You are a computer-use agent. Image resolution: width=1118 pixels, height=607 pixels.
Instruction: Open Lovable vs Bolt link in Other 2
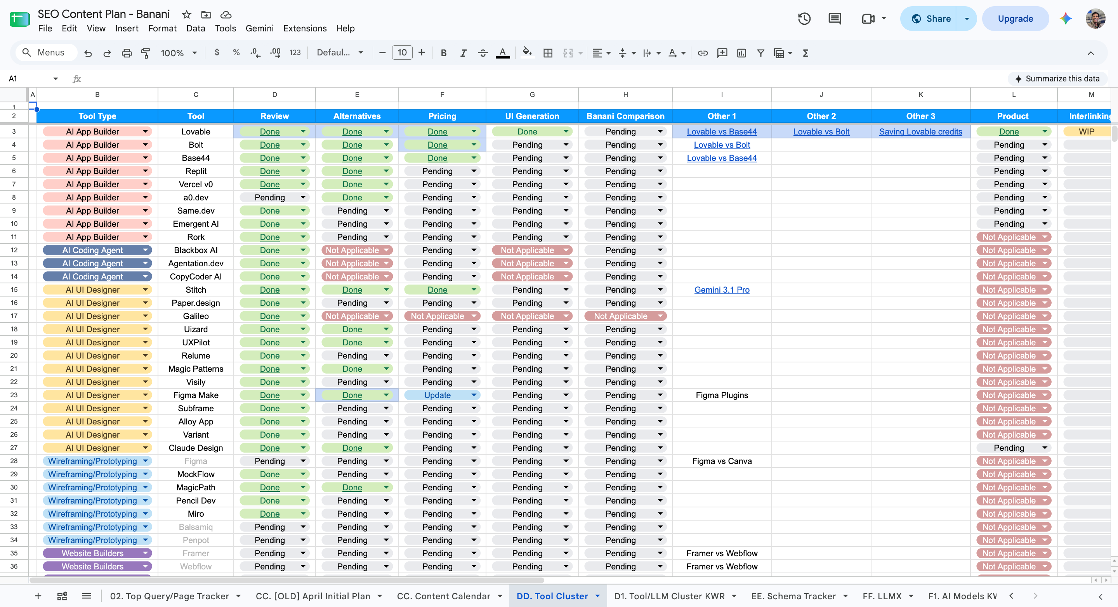(x=821, y=131)
